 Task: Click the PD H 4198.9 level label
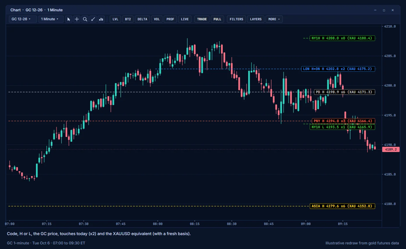[x=345, y=92]
